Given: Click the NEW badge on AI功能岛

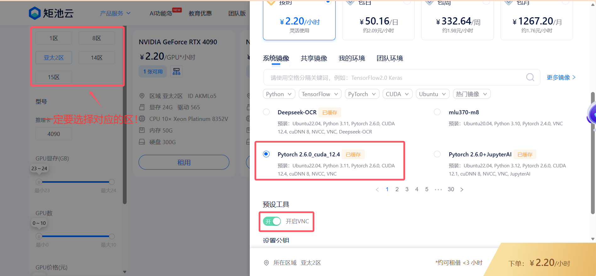Looking at the screenshot, I should 177,10.
